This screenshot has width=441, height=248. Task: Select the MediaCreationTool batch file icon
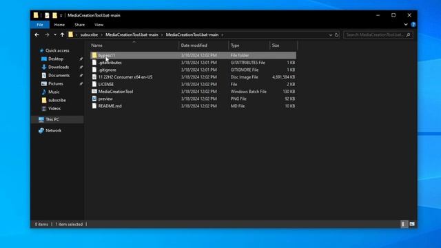(x=94, y=92)
